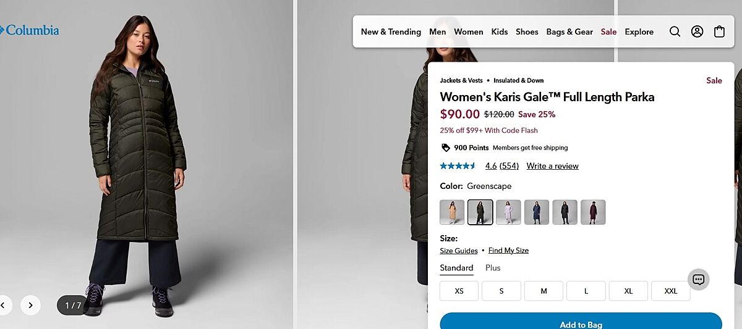Select the navy blue parka color swatch
Image resolution: width=742 pixels, height=329 pixels.
tap(537, 212)
